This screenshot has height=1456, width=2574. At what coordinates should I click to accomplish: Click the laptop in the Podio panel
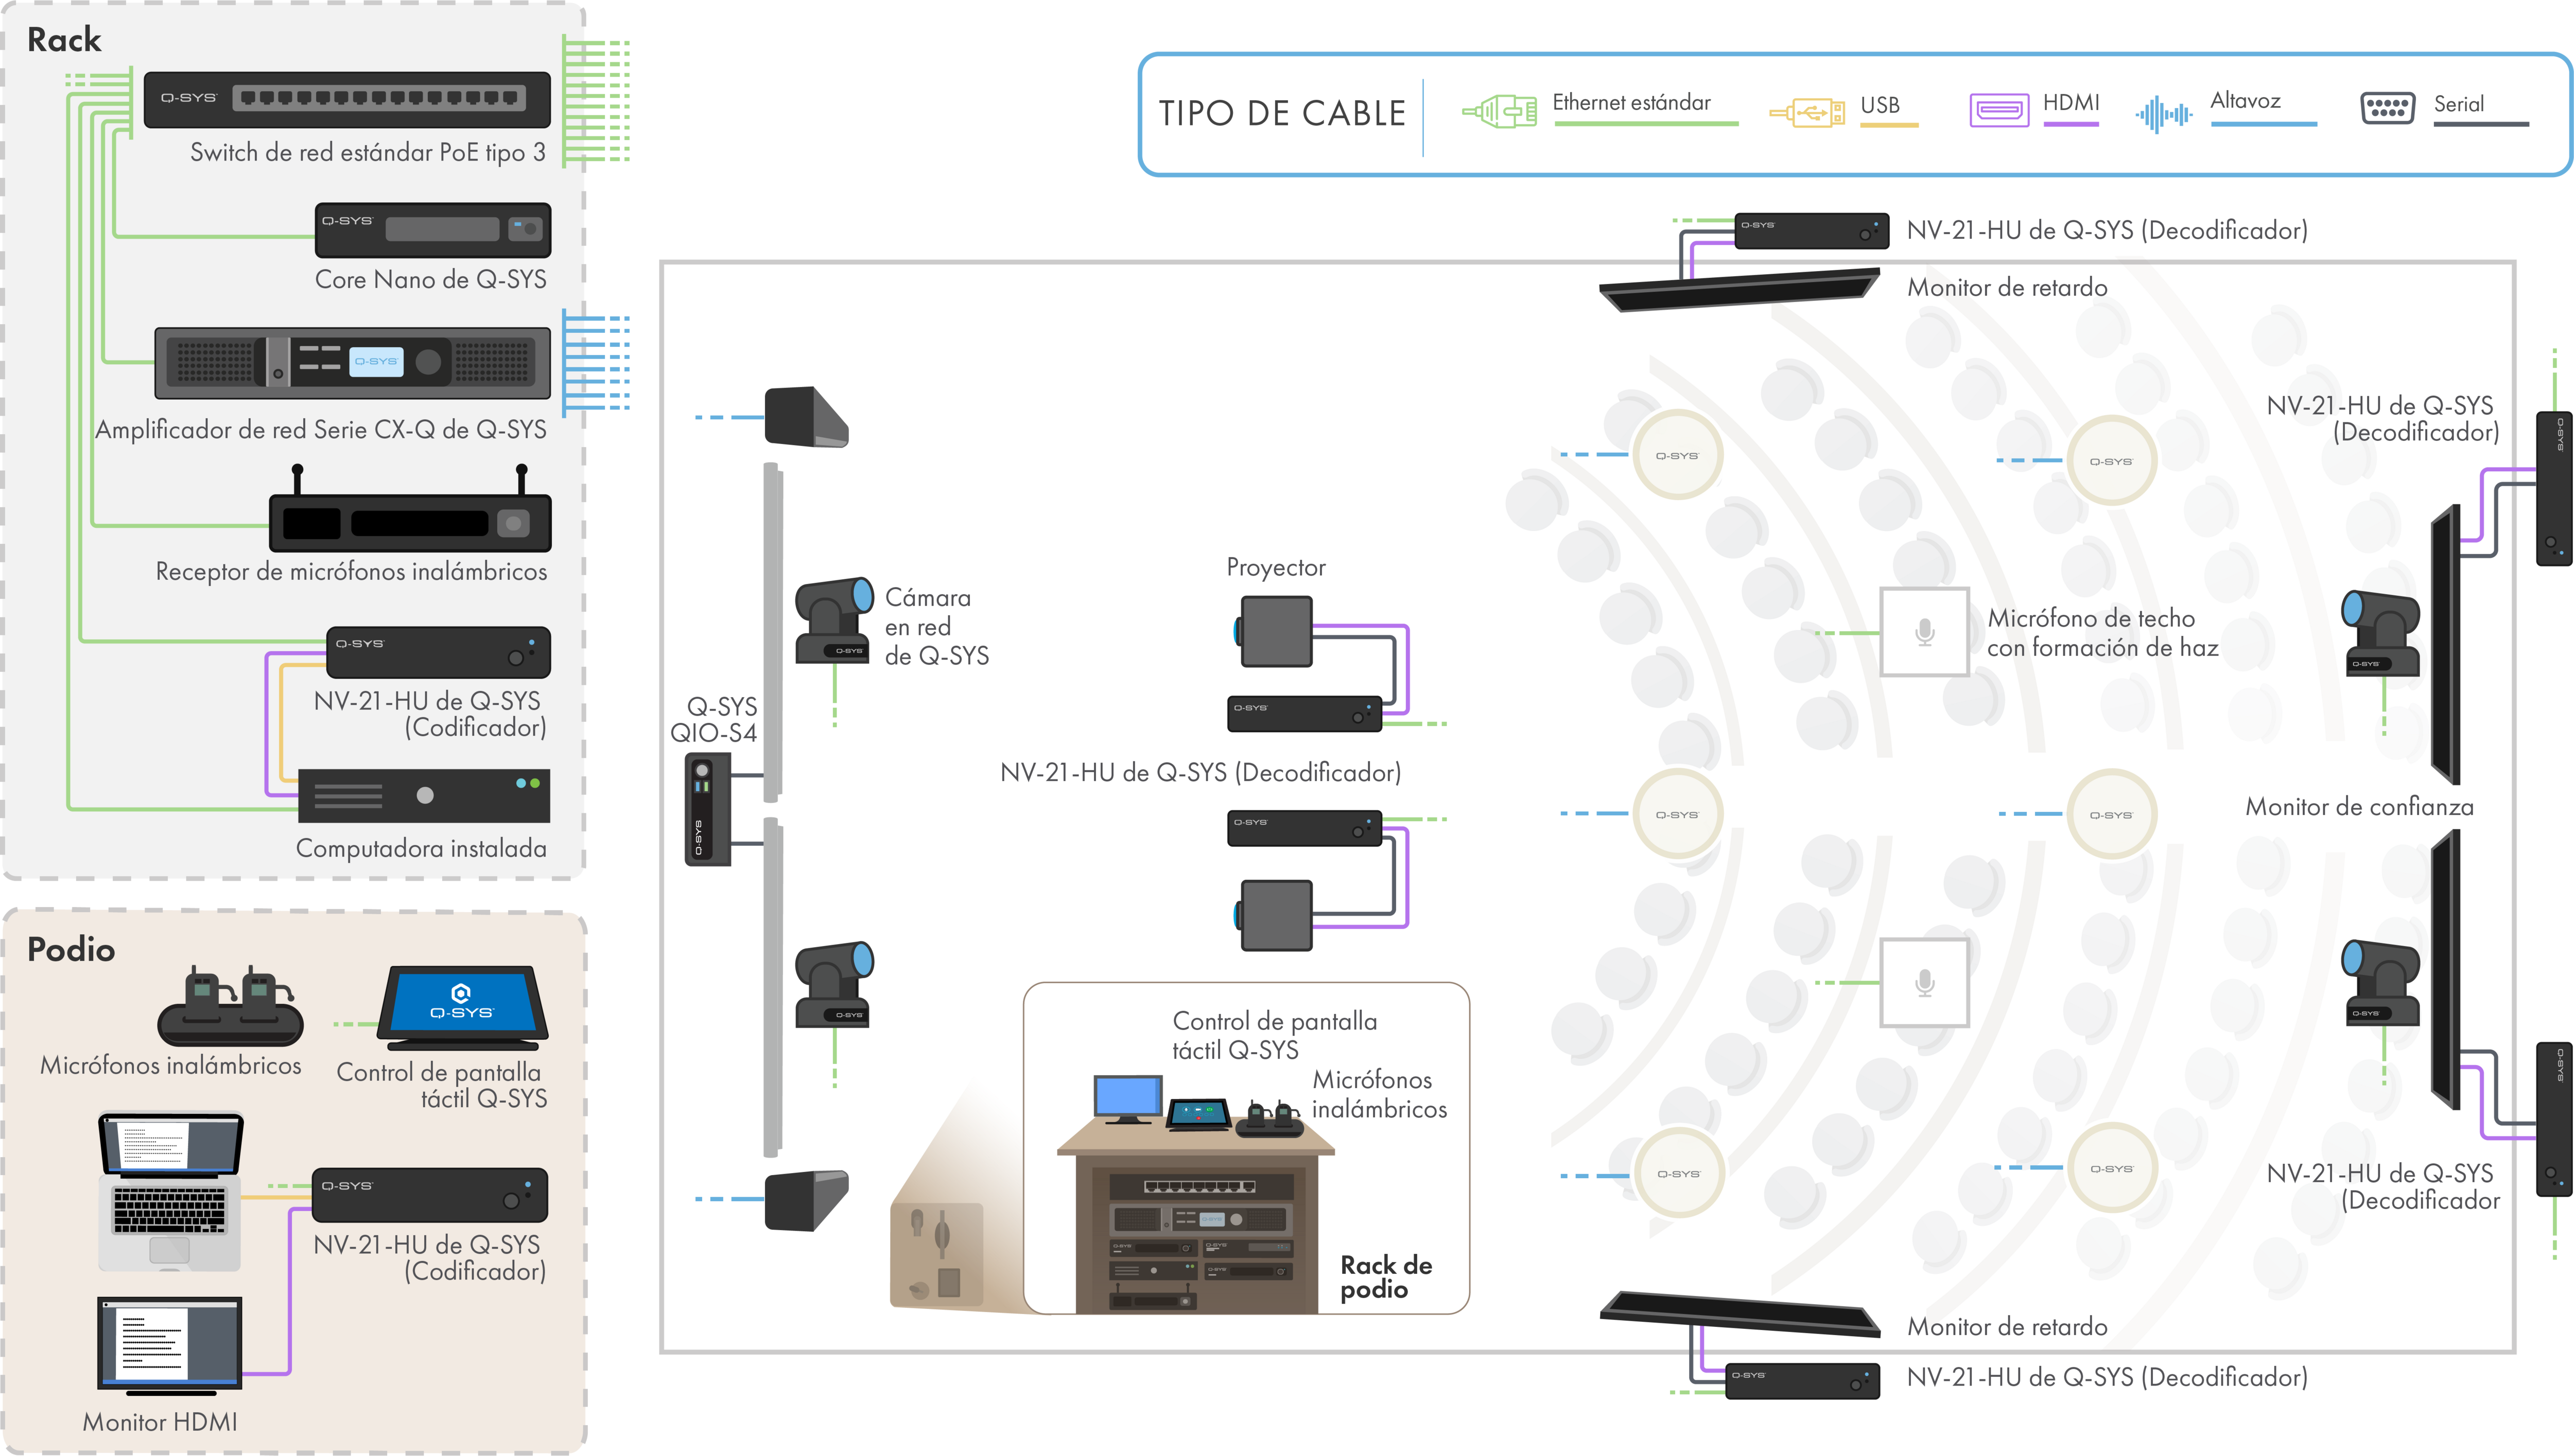click(171, 1192)
